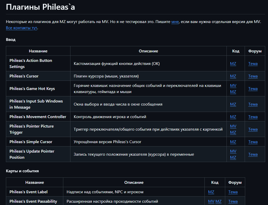Click MV link for Update Pointer Position
Viewport: 268px width, 205px height.
(233, 151)
